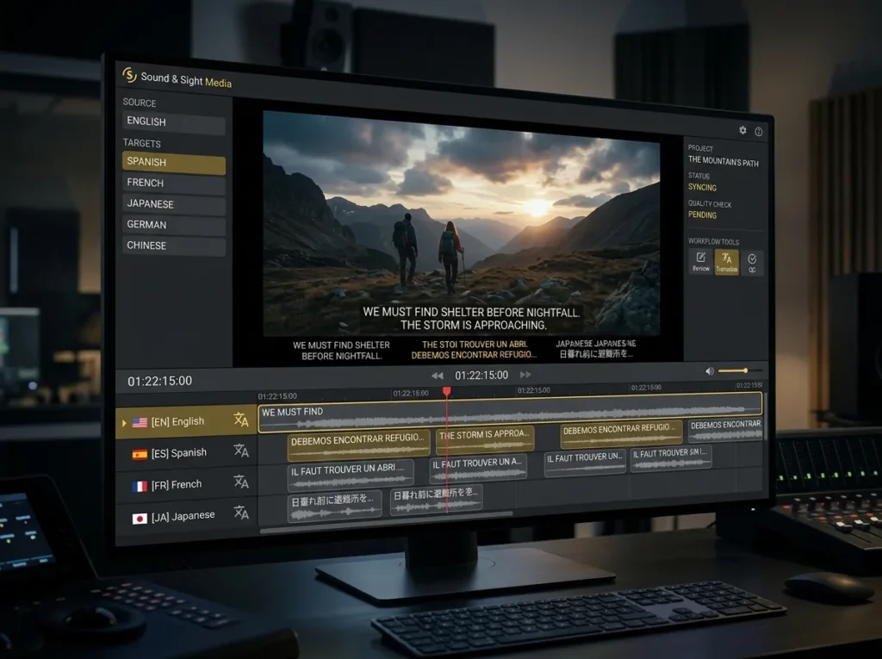Click the Japan flag on Japanese track
This screenshot has width=882, height=659.
point(140,519)
